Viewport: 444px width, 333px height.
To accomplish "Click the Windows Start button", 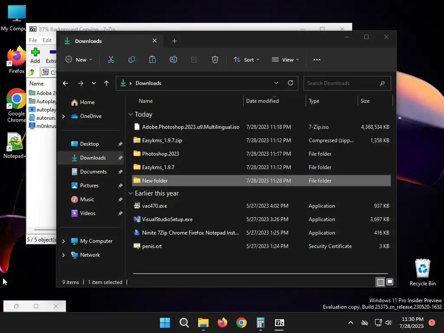I will (x=165, y=323).
